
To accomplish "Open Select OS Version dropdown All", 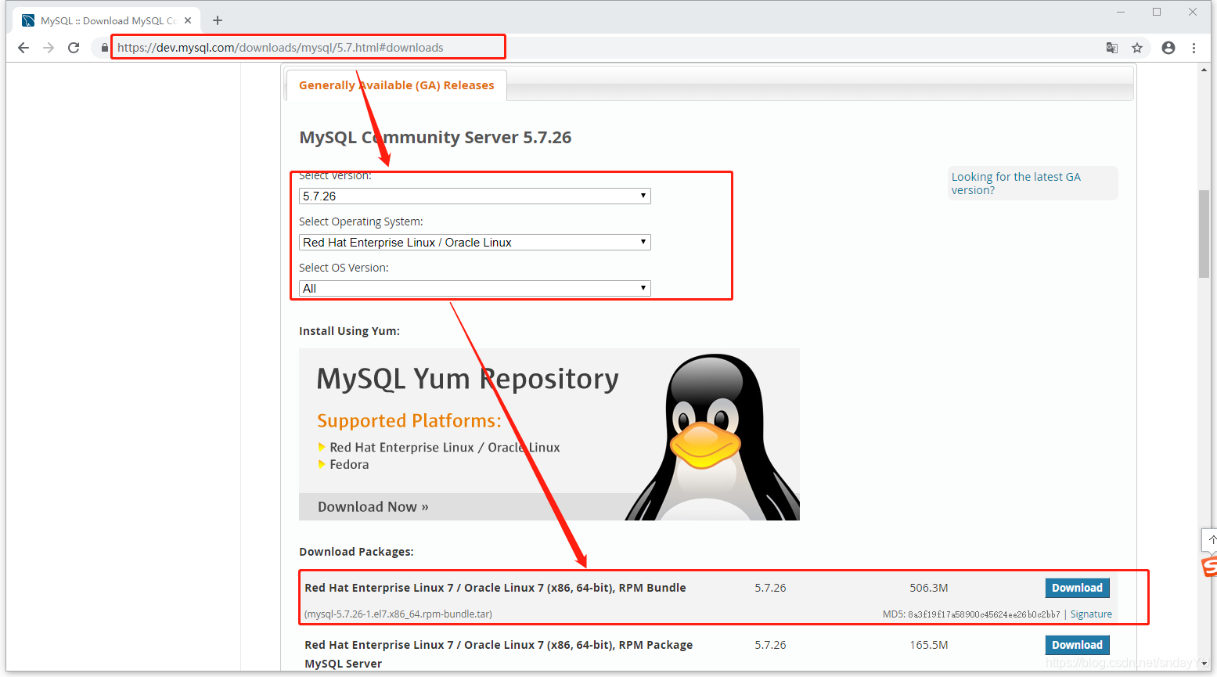I will click(x=475, y=289).
